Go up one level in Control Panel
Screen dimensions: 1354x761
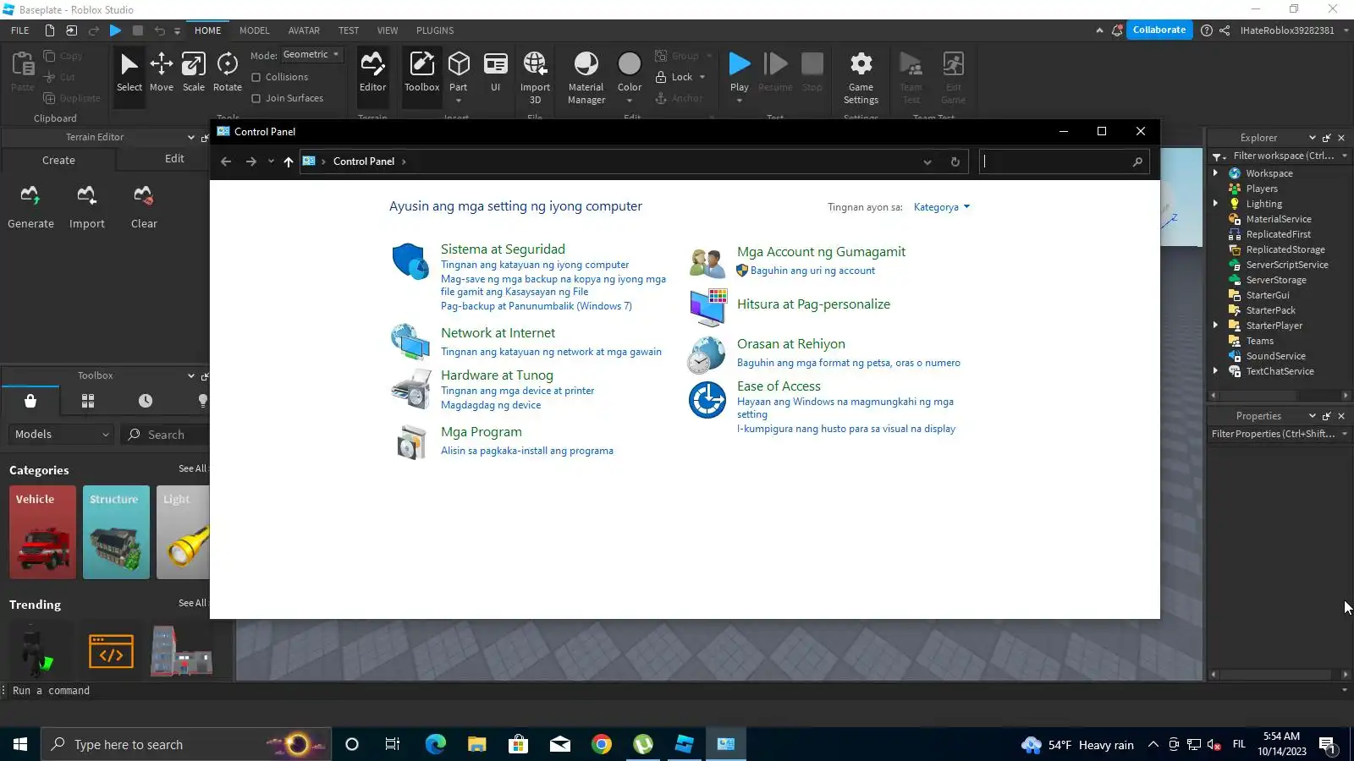pyautogui.click(x=289, y=162)
